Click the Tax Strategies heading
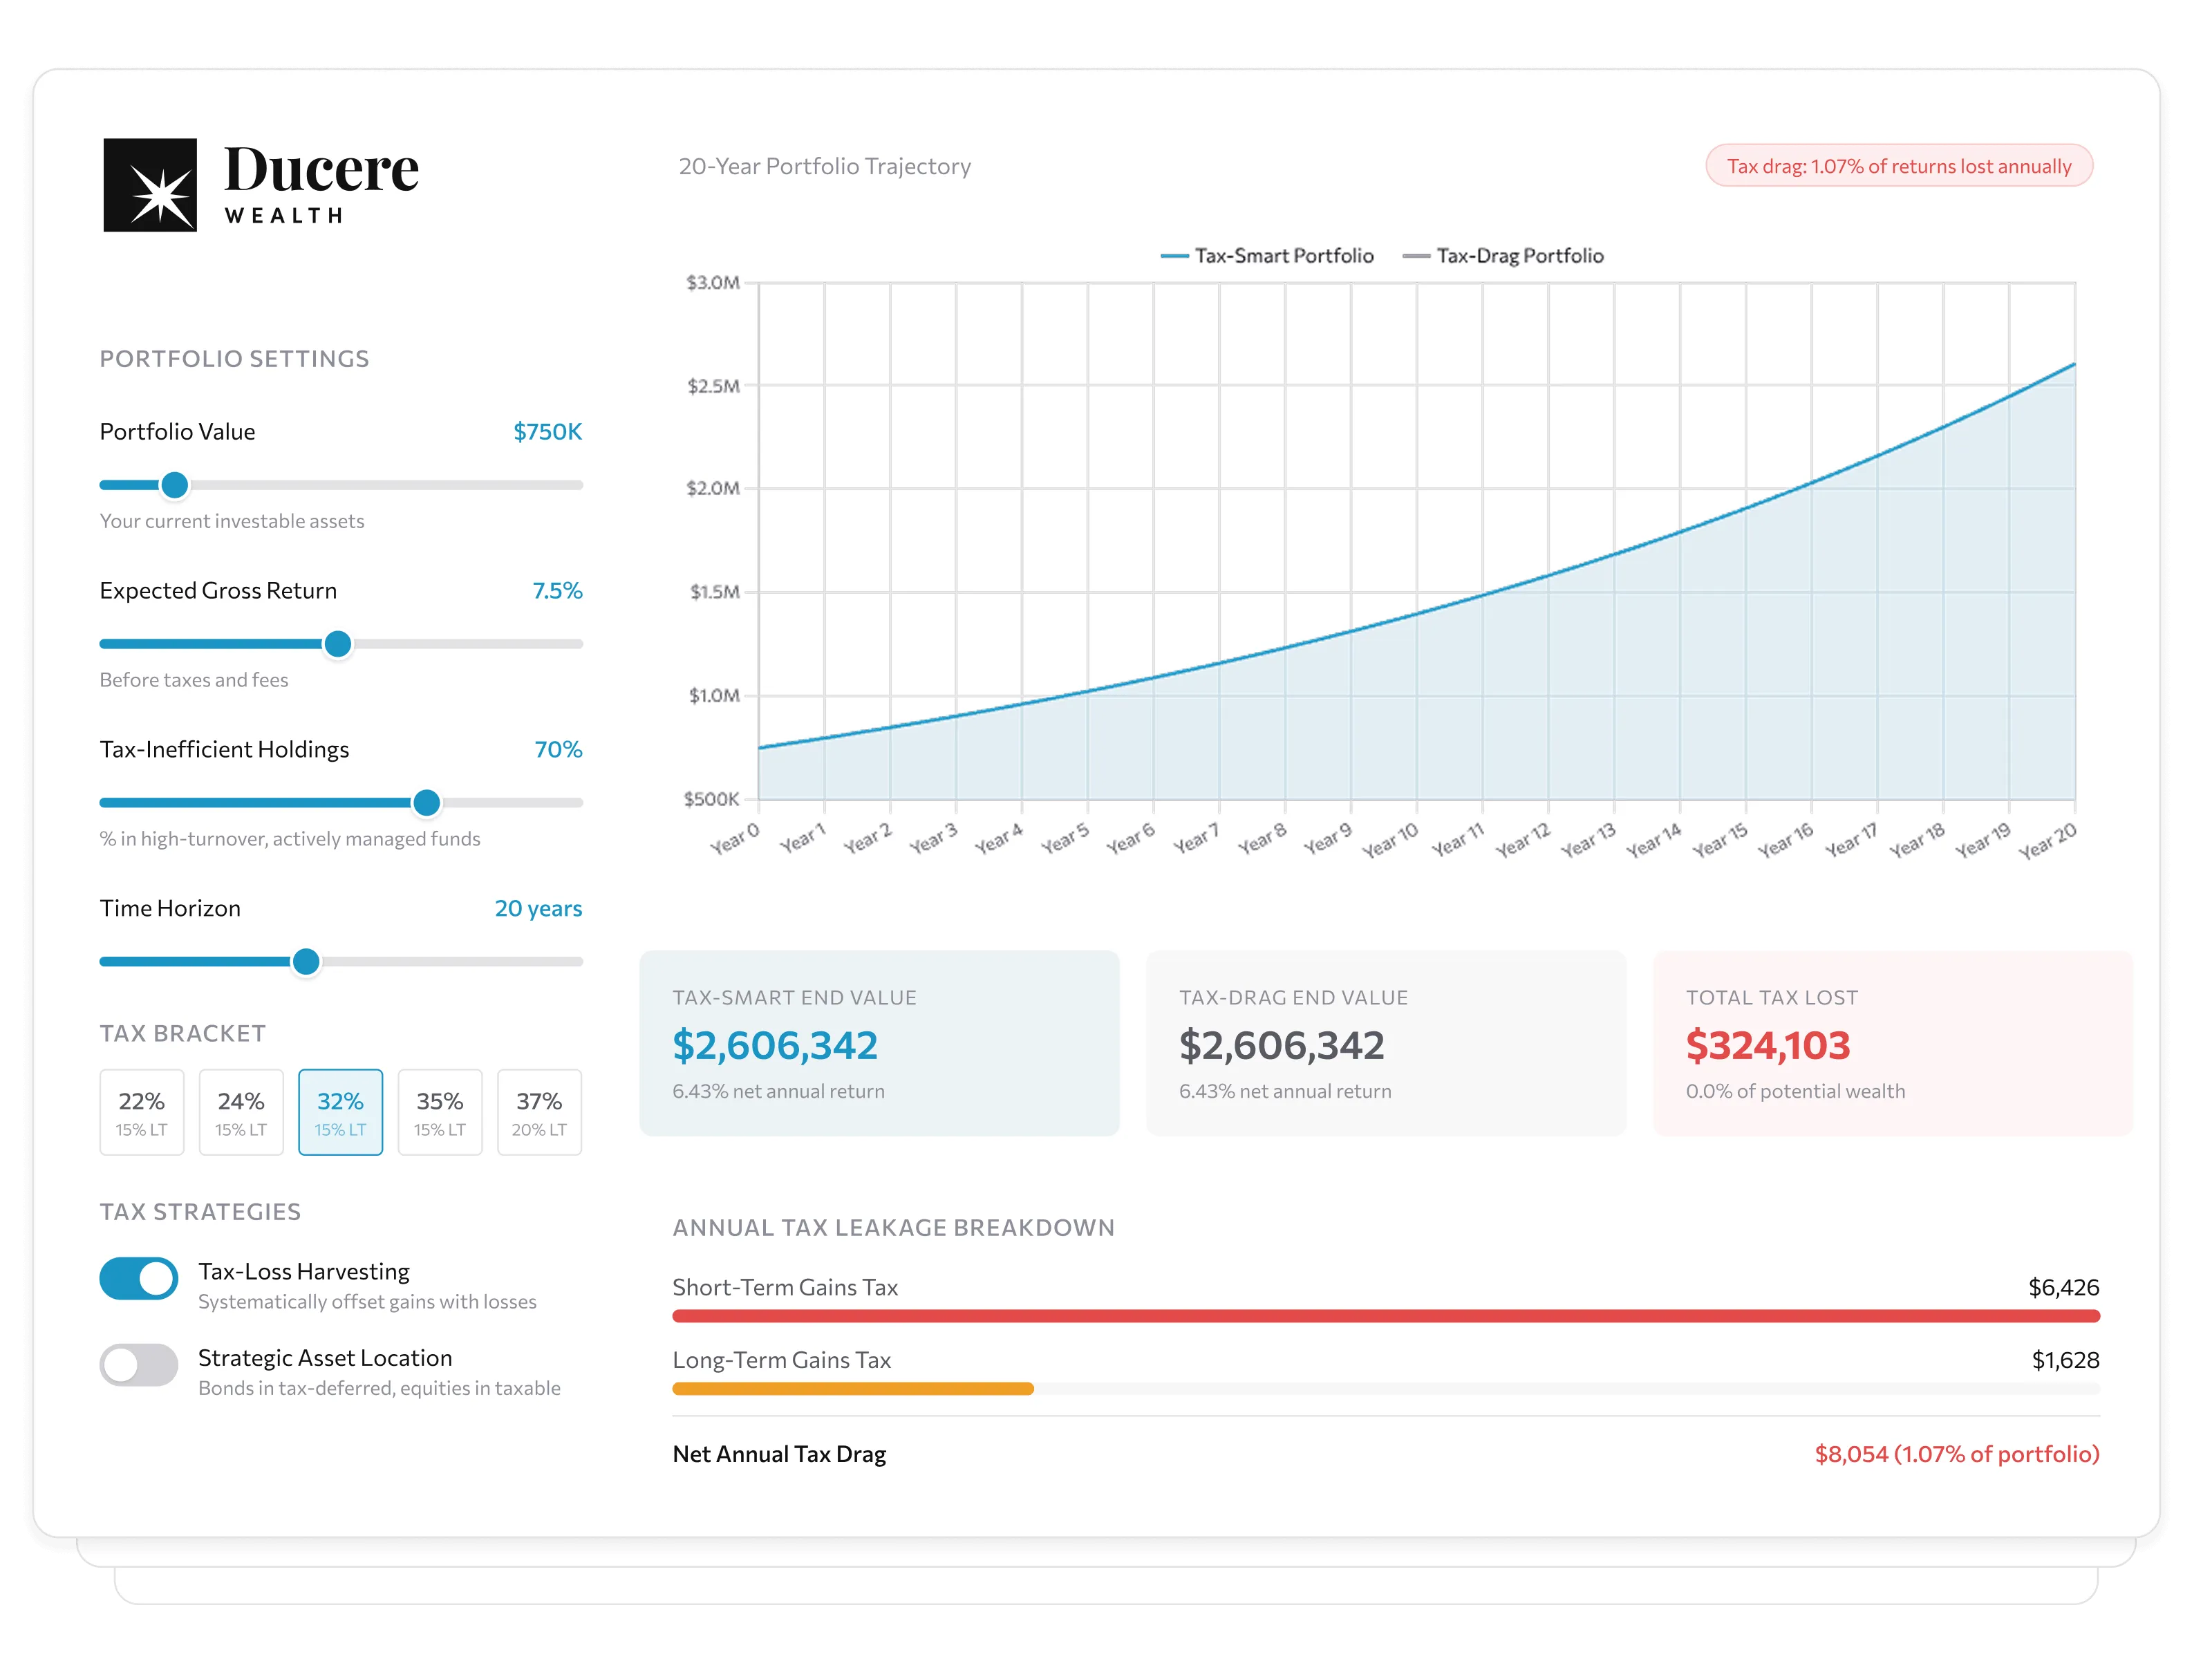 pyautogui.click(x=200, y=1212)
